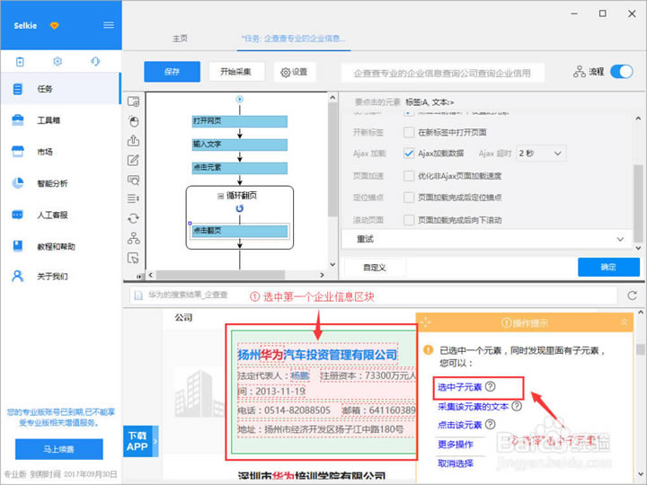The width and height of the screenshot is (647, 485).
Task: Open the hamburger menu beside Selkie
Action: click(x=109, y=24)
